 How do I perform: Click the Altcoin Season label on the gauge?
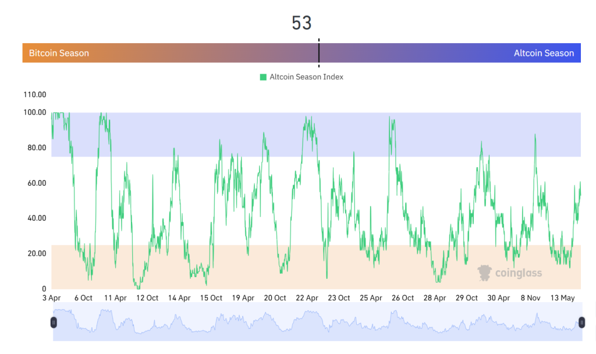544,53
